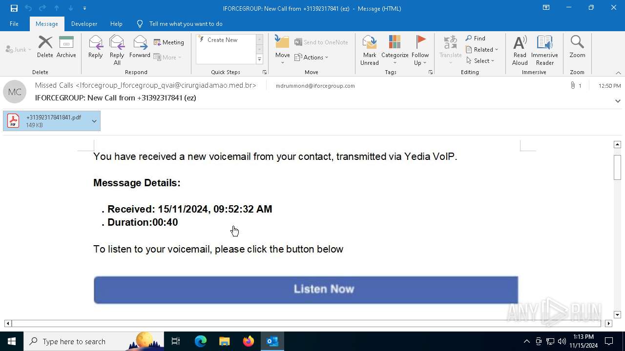Viewport: 625px width, 351px height.
Task: Click the recipient mdrummond@iforcegroup.com
Action: [315, 86]
